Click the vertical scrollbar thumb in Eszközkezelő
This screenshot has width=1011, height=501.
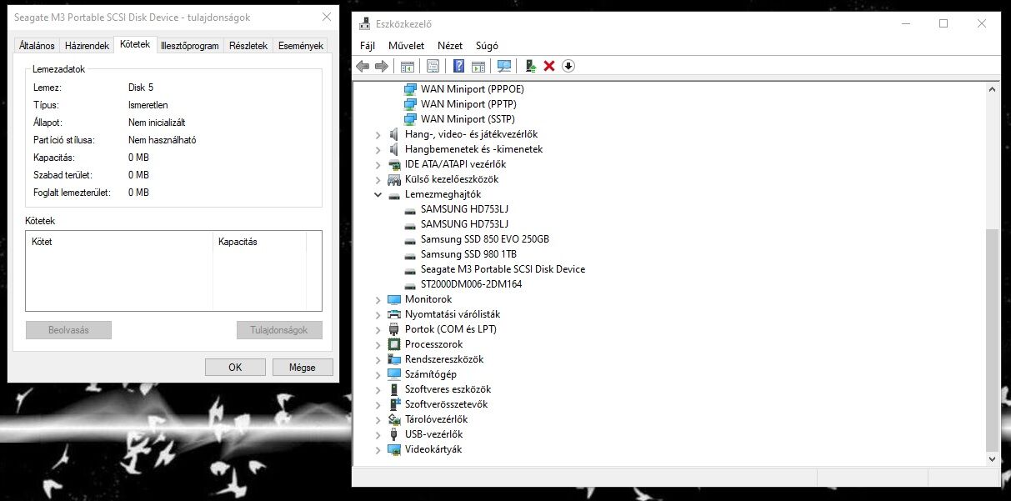click(992, 339)
